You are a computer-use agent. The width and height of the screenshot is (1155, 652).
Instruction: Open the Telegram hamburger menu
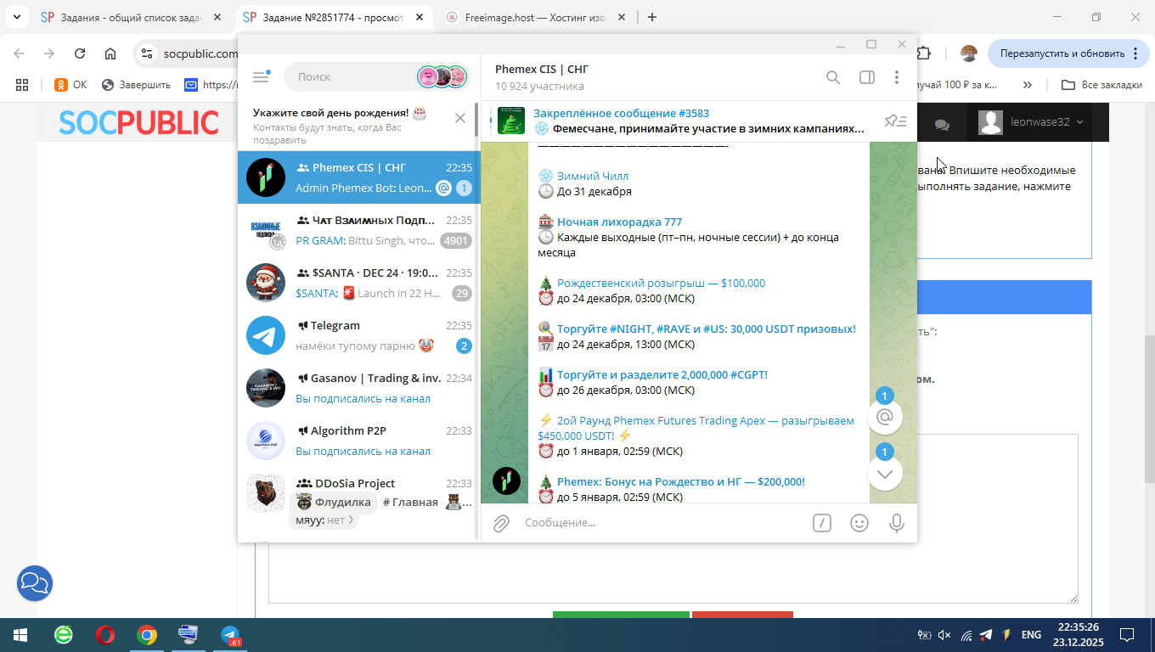point(261,76)
